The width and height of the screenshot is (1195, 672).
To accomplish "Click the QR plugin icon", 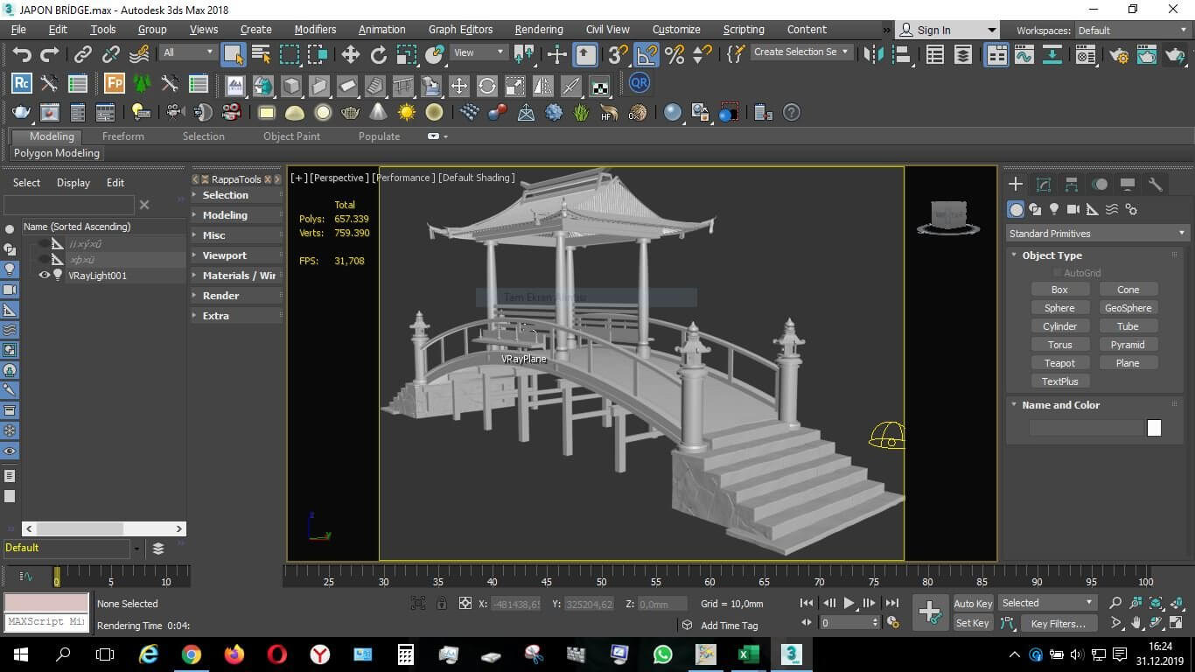I will pos(639,83).
